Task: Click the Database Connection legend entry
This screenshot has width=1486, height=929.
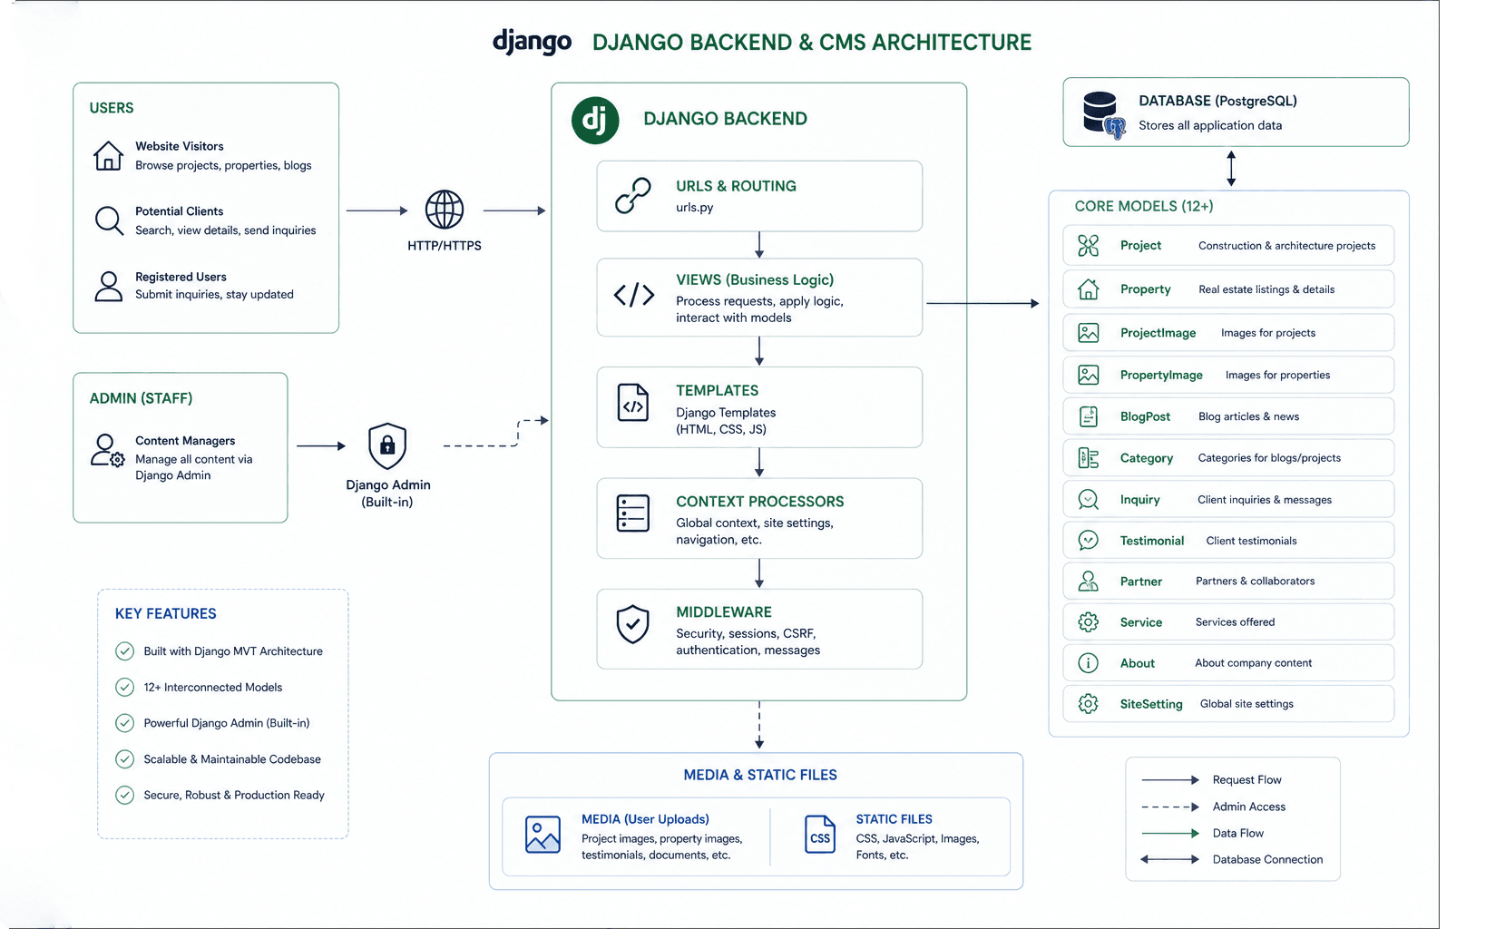Action: tap(1232, 859)
